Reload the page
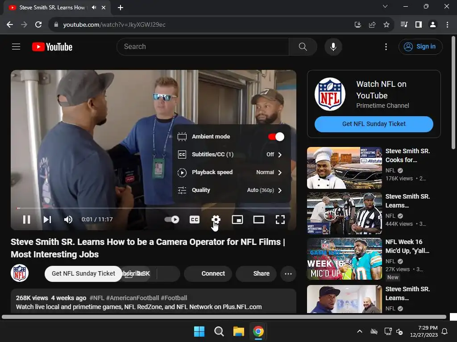 point(38,25)
